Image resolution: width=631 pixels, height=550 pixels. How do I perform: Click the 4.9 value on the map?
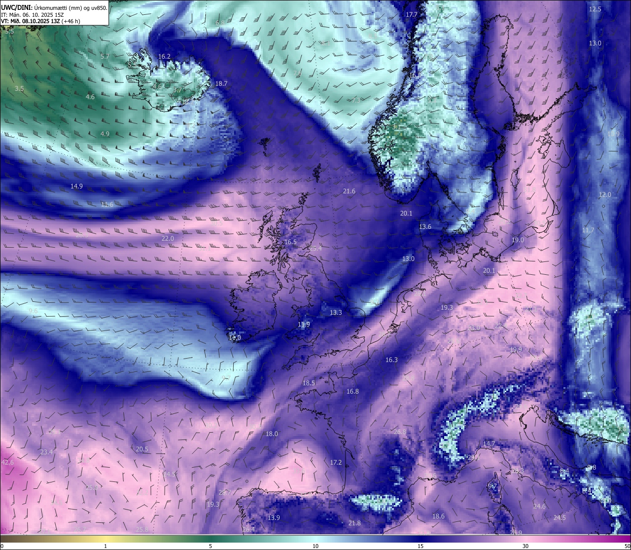[x=105, y=134]
